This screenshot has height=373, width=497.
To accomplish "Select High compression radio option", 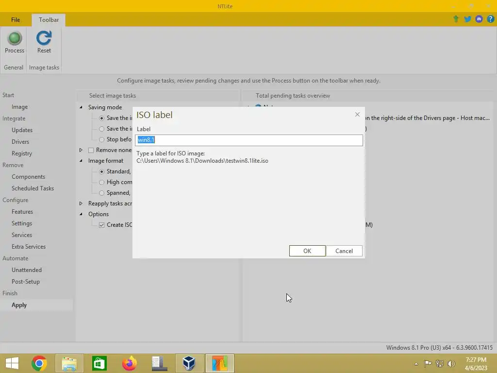I will click(x=101, y=183).
